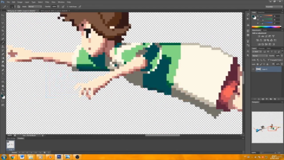Viewport: 284px width, 160px height.
Task: Click the Vibrance adjustment icon
Action: (273, 36)
